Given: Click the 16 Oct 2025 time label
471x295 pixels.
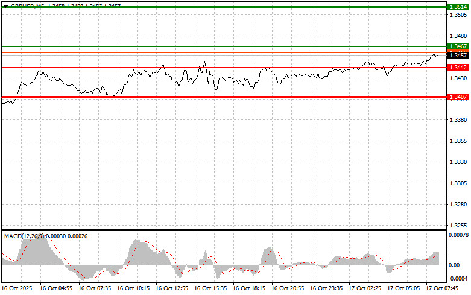Looking at the screenshot, I should tap(17, 288).
